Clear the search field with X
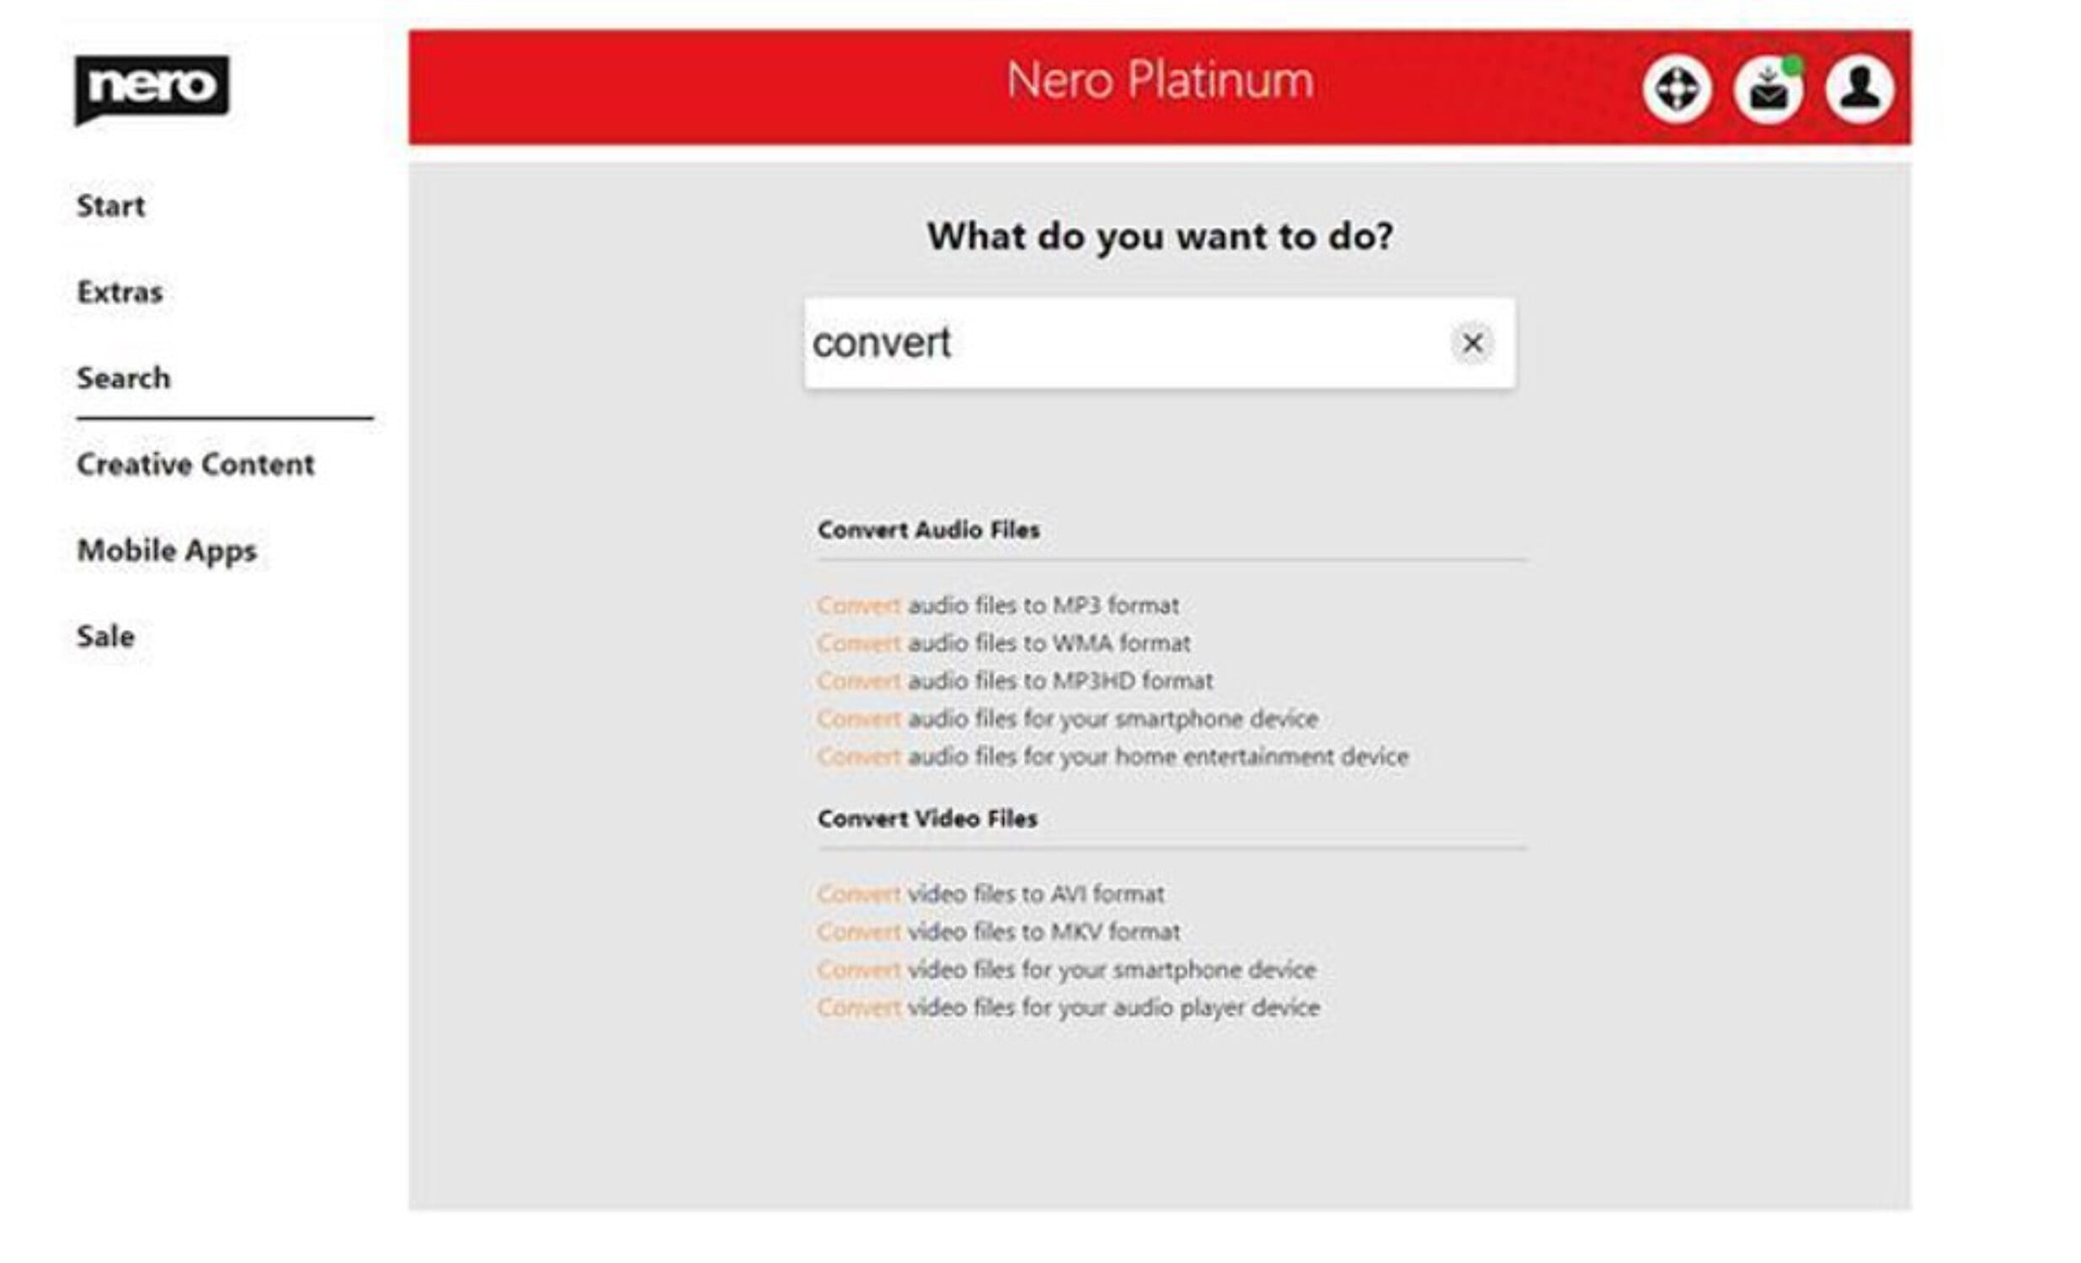This screenshot has height=1263, width=2081. (x=1472, y=344)
